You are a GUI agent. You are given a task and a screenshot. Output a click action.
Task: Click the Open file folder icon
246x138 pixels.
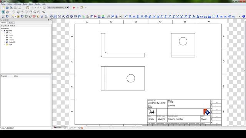tap(7, 8)
